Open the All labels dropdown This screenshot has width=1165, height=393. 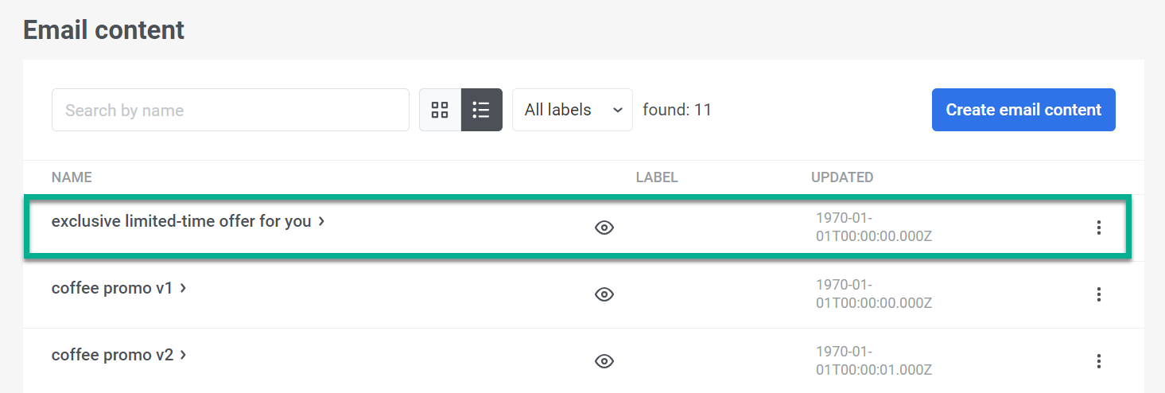point(572,110)
